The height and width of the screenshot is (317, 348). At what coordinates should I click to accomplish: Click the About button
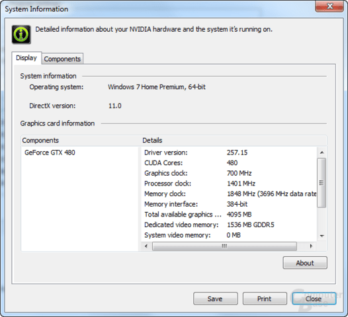[305, 263]
